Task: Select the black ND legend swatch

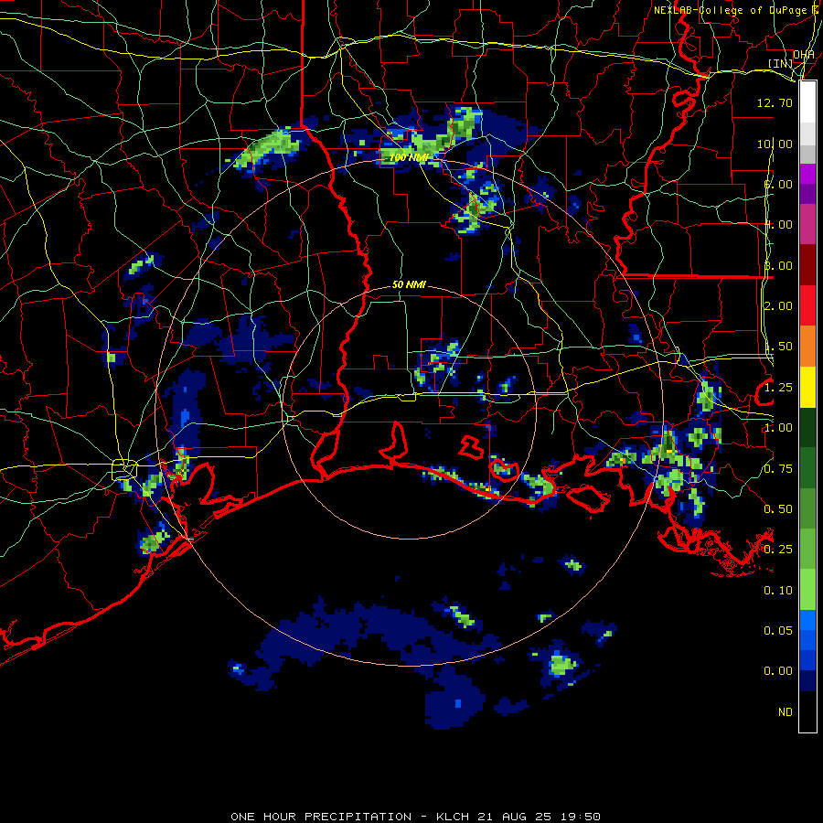Action: click(x=807, y=711)
